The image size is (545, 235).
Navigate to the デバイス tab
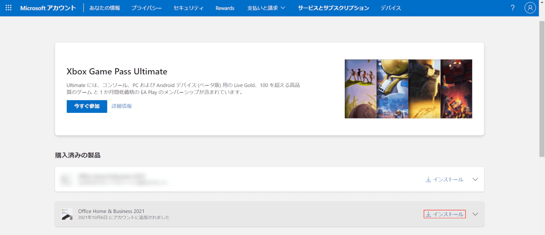point(391,8)
